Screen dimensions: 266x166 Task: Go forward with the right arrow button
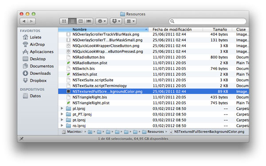coord(31,21)
